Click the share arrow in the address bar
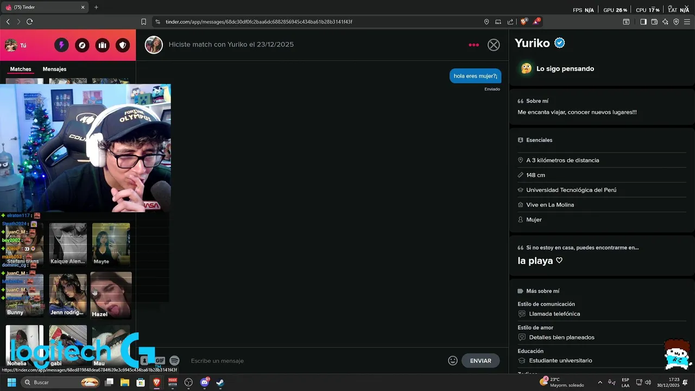695x391 pixels. pyautogui.click(x=510, y=22)
